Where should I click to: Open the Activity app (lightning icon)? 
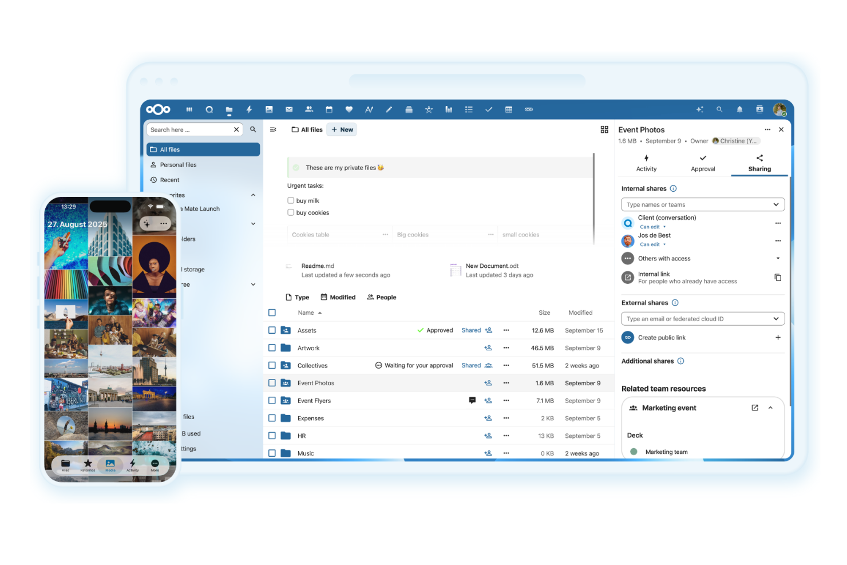point(249,109)
